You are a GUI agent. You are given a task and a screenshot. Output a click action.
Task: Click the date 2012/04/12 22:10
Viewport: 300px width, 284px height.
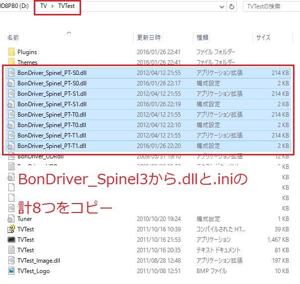click(x=159, y=125)
